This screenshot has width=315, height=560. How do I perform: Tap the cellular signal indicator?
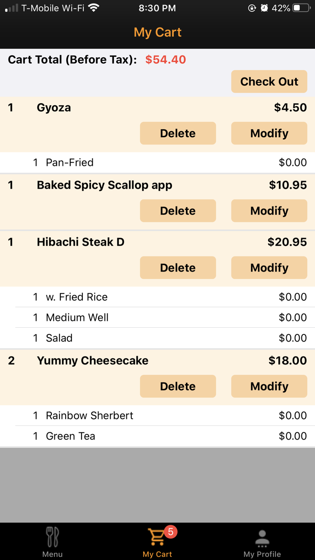tap(10, 7)
